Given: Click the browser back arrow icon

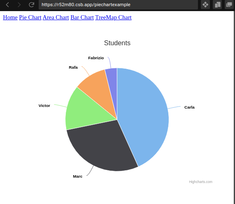Looking at the screenshot, I should point(7,5).
